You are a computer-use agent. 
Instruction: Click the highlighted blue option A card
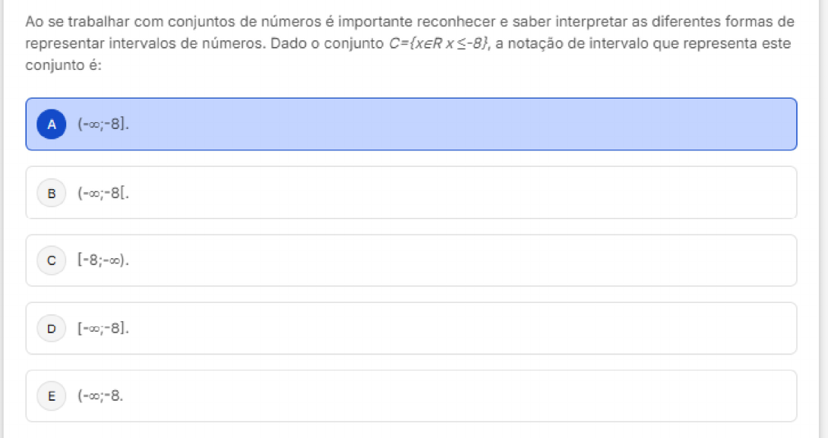(456, 124)
